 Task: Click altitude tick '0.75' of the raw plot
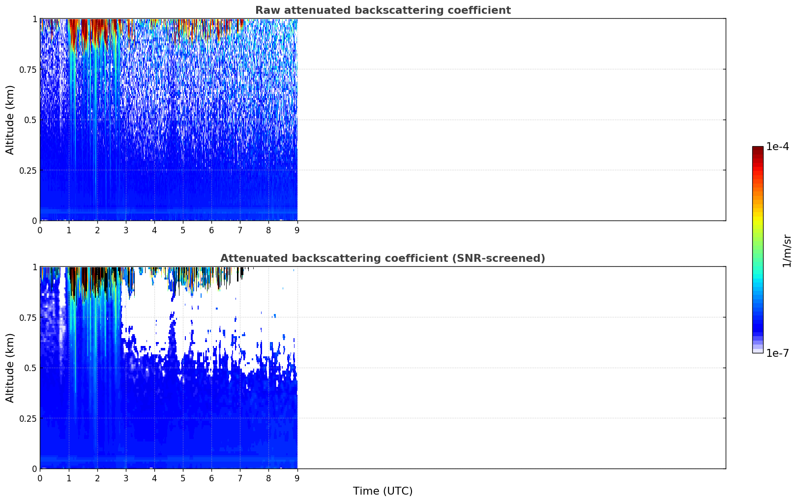(28, 69)
